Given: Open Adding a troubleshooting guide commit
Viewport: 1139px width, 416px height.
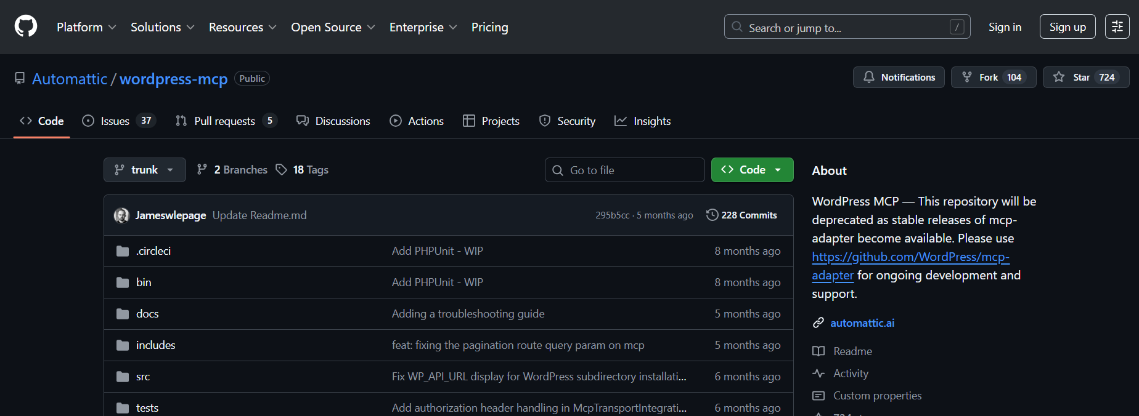Looking at the screenshot, I should [x=468, y=314].
